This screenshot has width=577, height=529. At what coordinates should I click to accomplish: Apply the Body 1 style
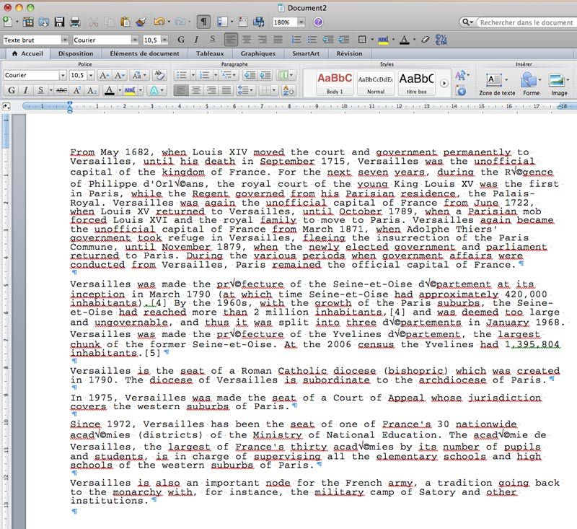pyautogui.click(x=335, y=82)
